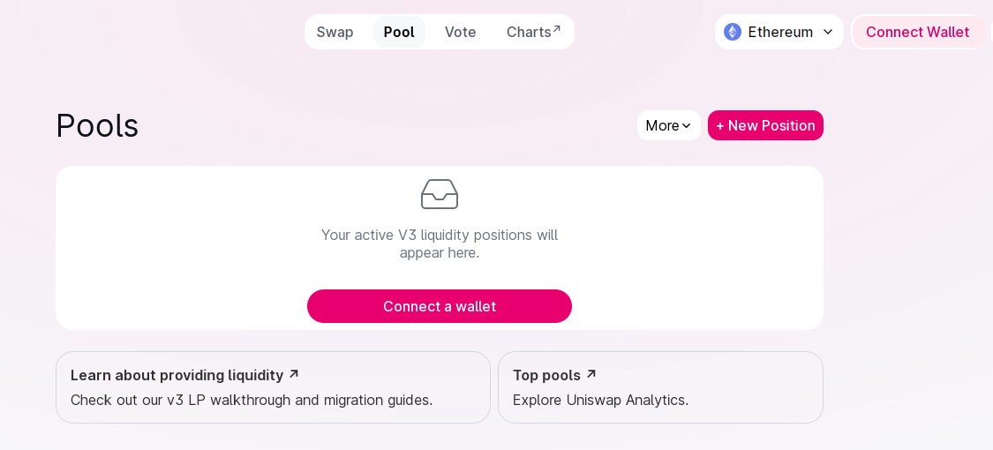Open the Swap tab
The height and width of the screenshot is (450, 993).
pos(335,32)
